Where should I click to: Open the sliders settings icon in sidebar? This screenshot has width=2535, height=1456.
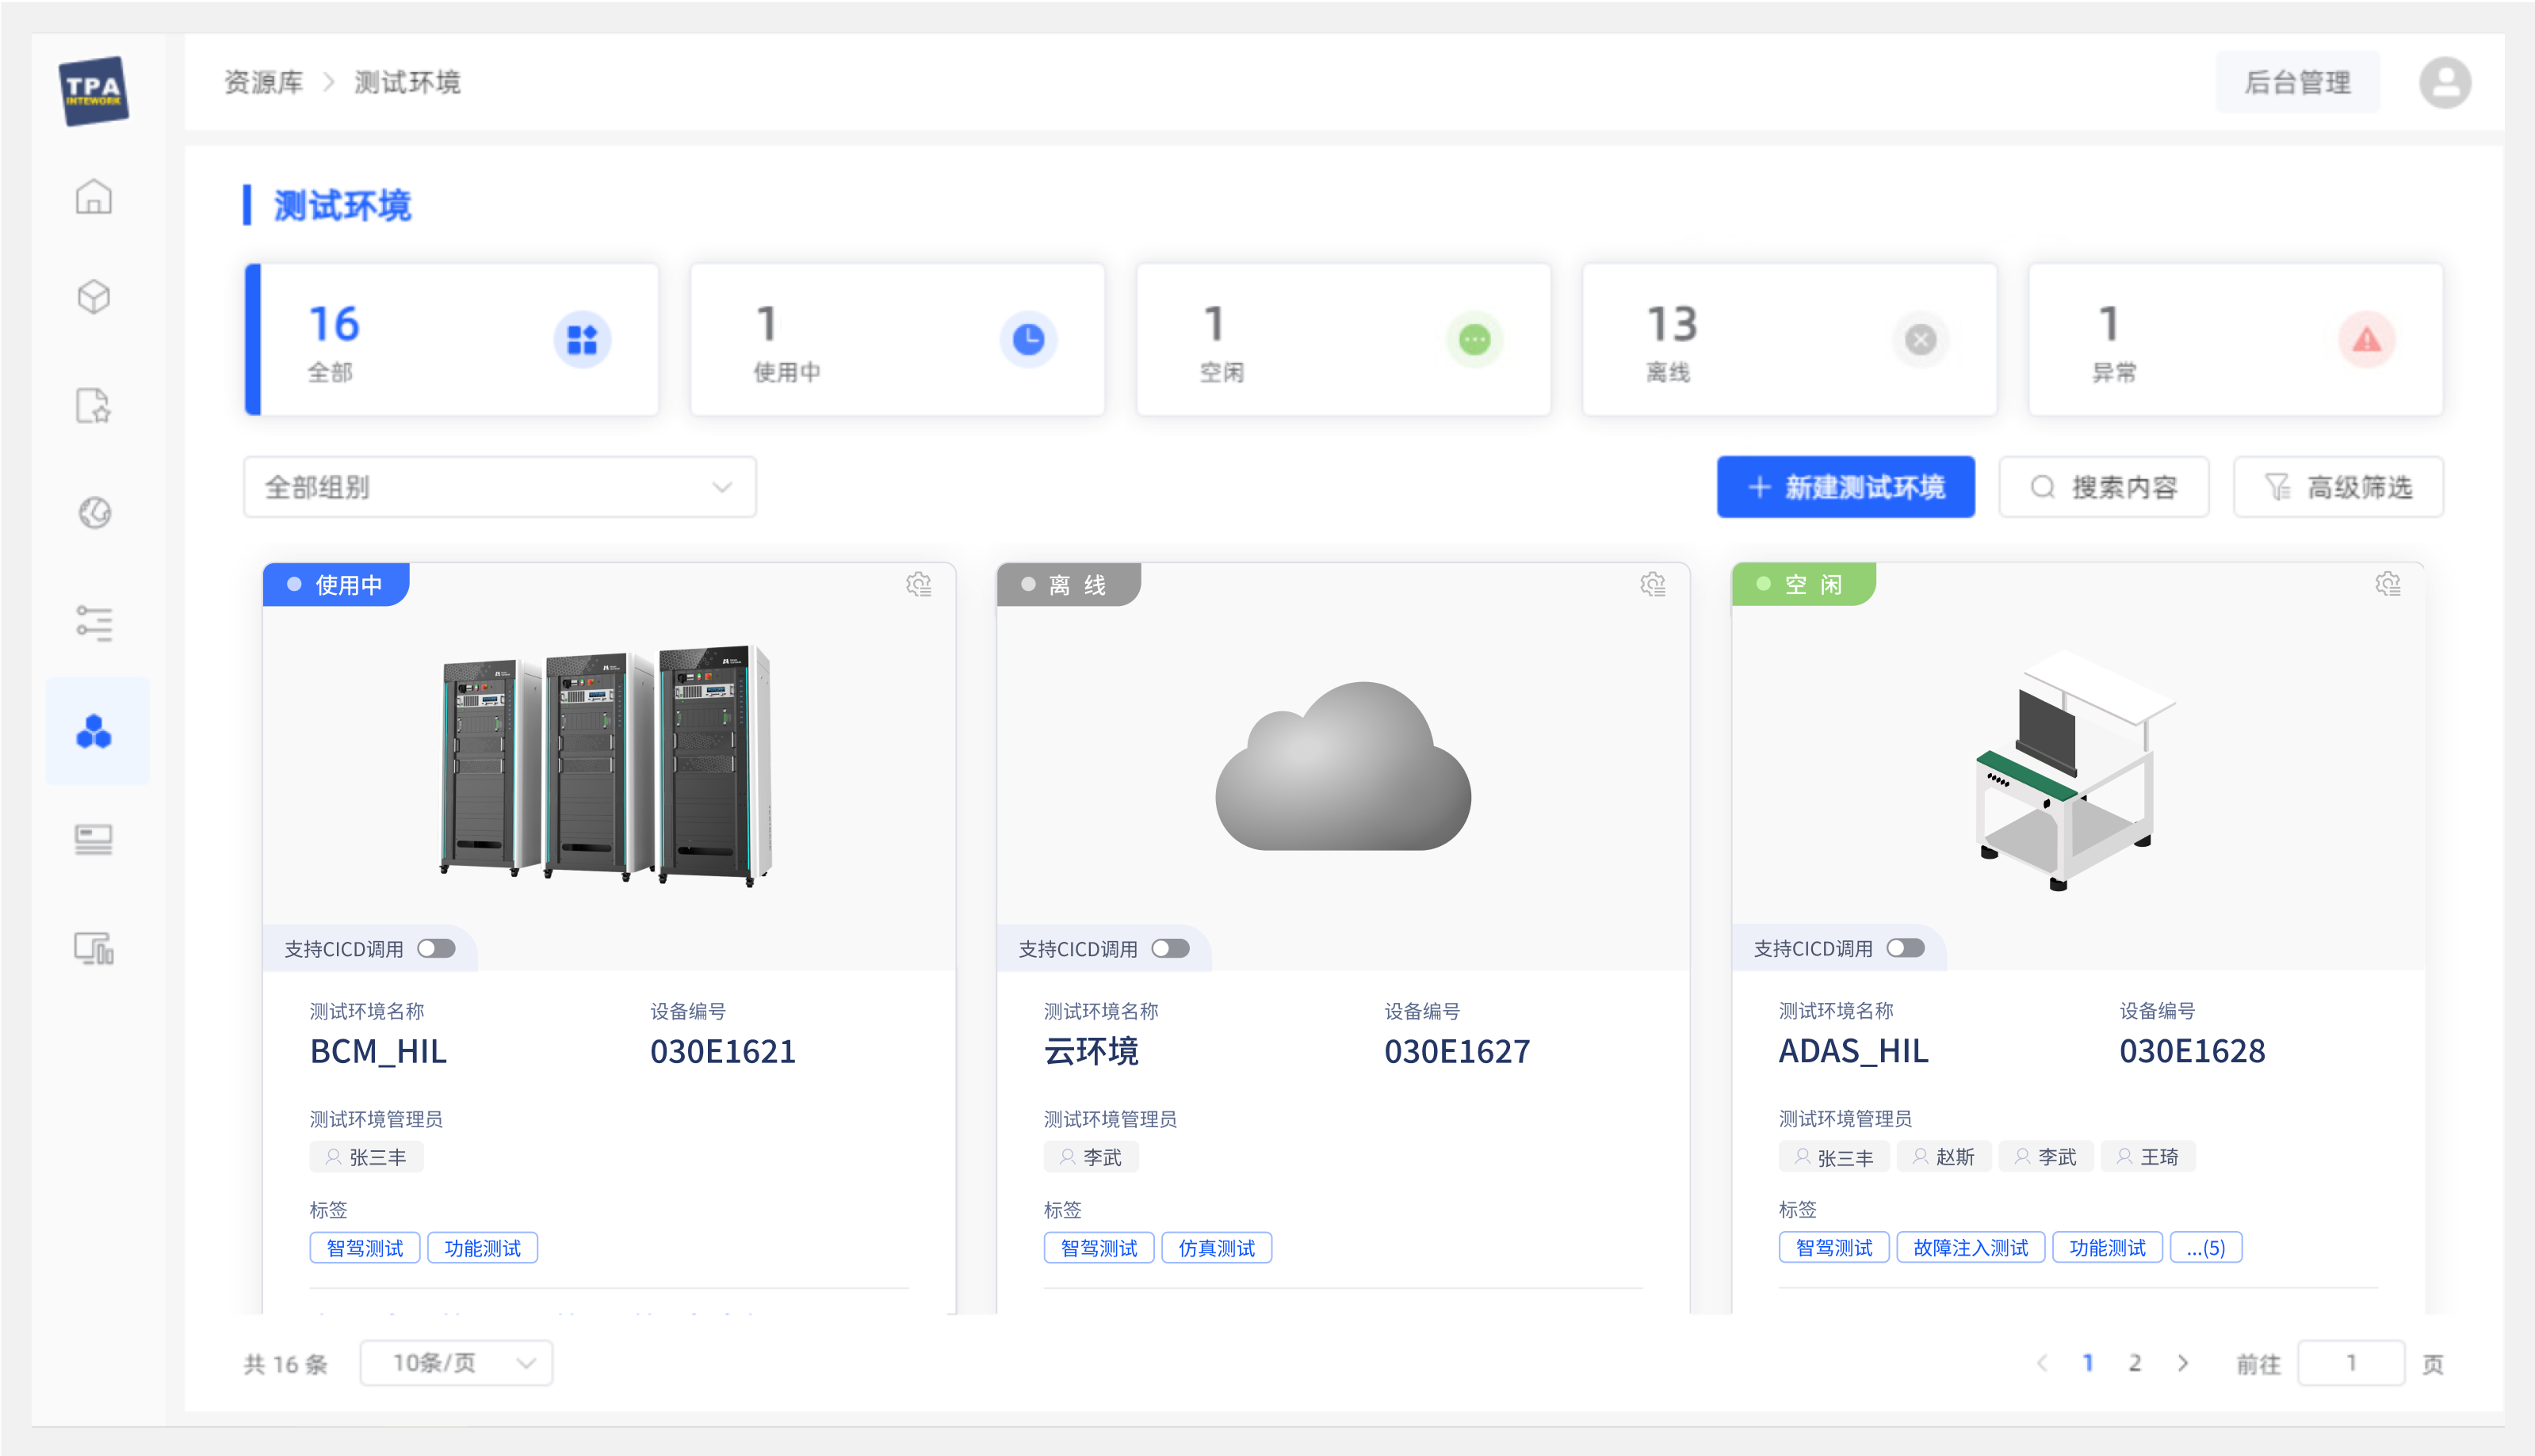coord(94,622)
